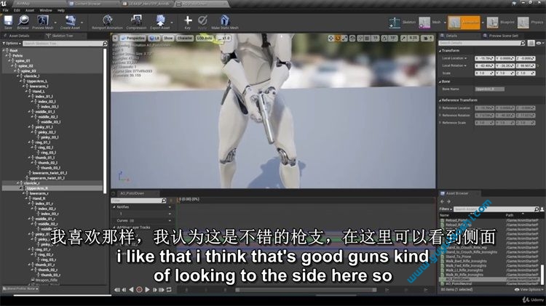
Task: Open the Perspective view dropdown
Action: [x=132, y=38]
